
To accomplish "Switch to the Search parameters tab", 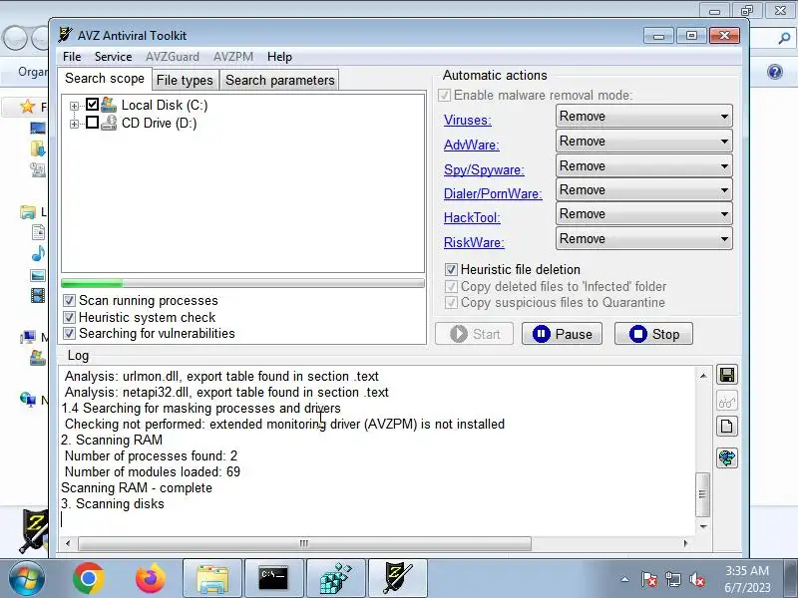I will [x=280, y=81].
